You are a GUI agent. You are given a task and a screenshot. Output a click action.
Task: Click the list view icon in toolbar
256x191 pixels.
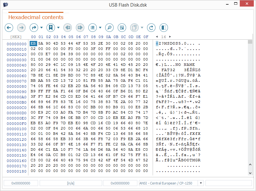[92, 27]
